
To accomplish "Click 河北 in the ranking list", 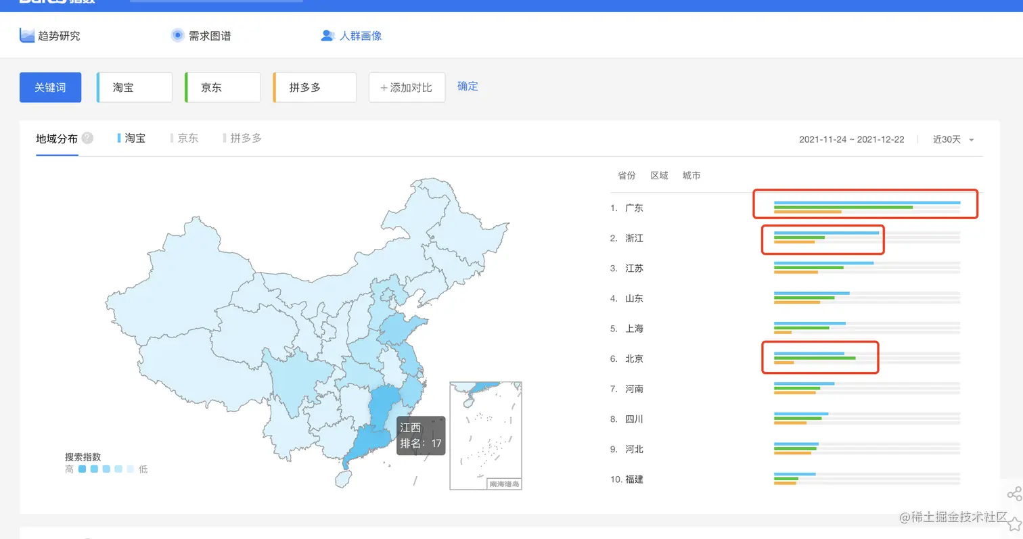I will pyautogui.click(x=634, y=449).
